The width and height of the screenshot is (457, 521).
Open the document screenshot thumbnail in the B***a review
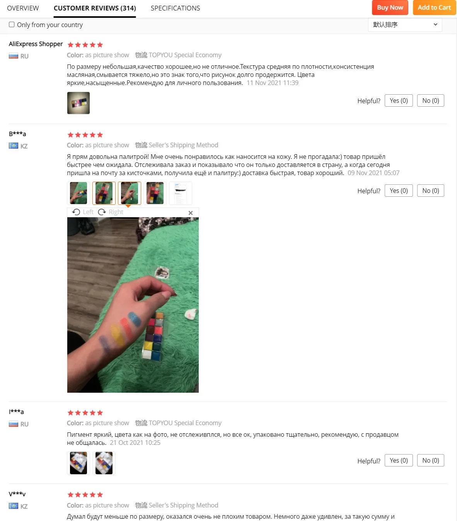click(x=181, y=193)
